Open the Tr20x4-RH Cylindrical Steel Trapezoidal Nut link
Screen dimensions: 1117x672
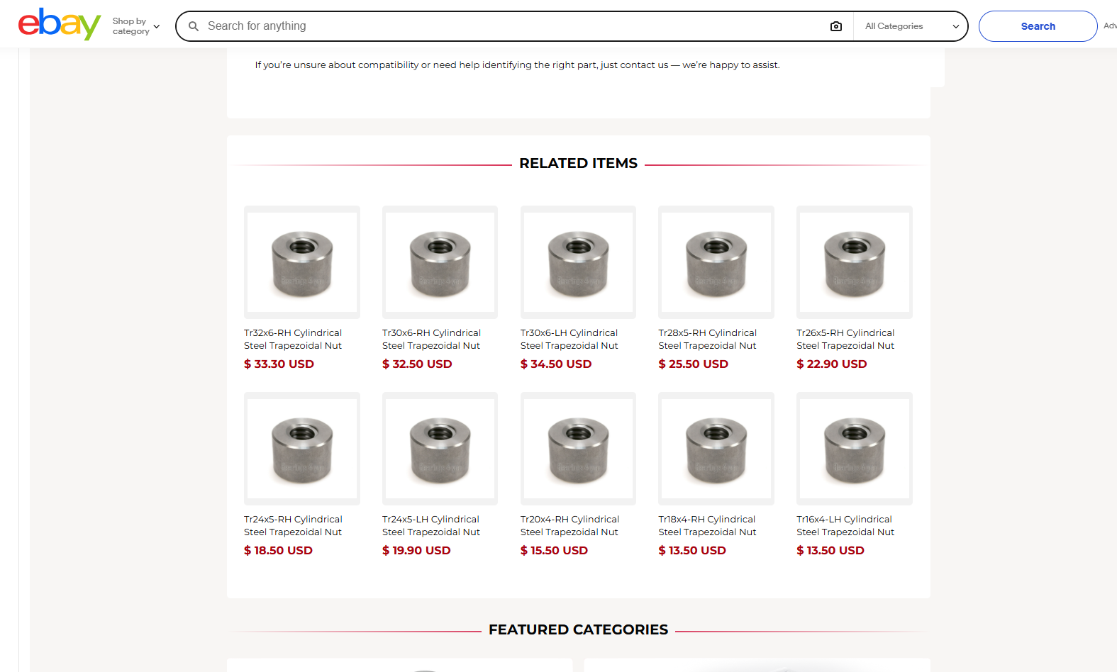click(569, 525)
